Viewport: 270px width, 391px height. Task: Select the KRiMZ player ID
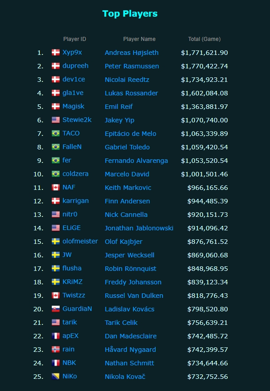72,282
